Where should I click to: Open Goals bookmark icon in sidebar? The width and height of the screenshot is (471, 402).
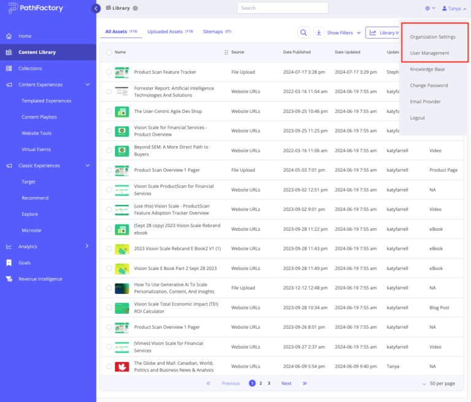(9, 263)
